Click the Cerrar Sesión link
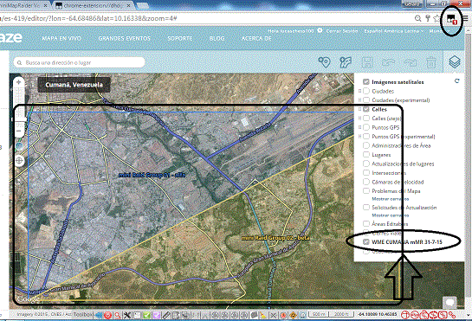Image resolution: width=472 pixels, height=321 pixels. click(342, 31)
